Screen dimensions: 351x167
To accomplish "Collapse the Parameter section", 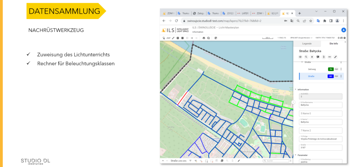I will click(x=296, y=155).
